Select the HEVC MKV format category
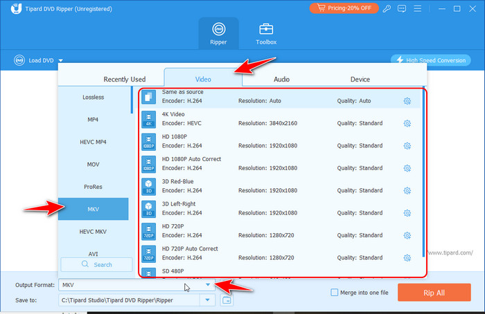The height and width of the screenshot is (314, 485). [x=93, y=232]
